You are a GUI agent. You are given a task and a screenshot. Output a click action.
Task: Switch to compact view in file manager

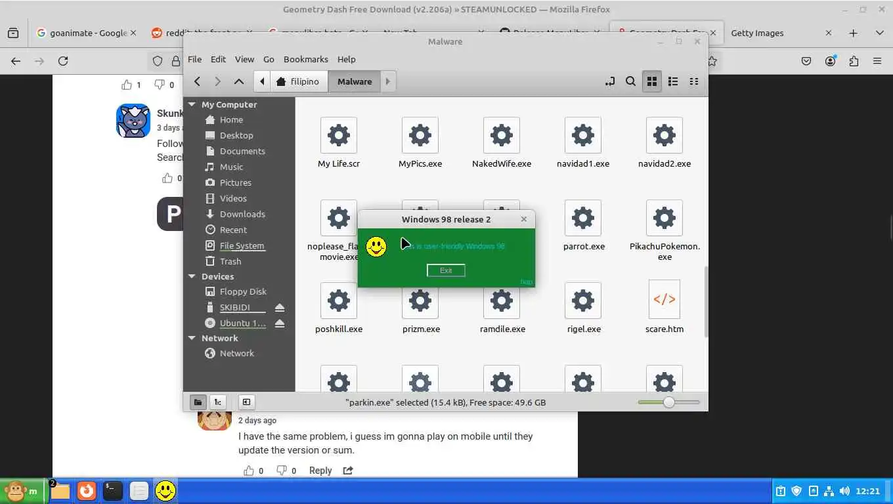[x=694, y=81]
